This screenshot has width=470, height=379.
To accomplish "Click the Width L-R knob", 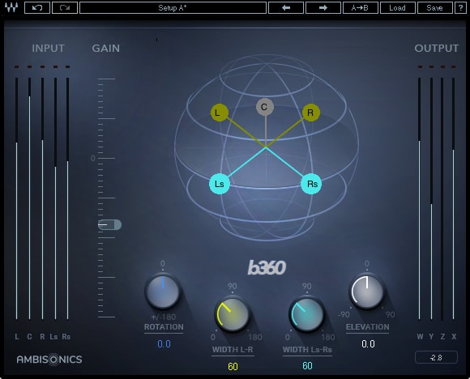I will click(232, 314).
